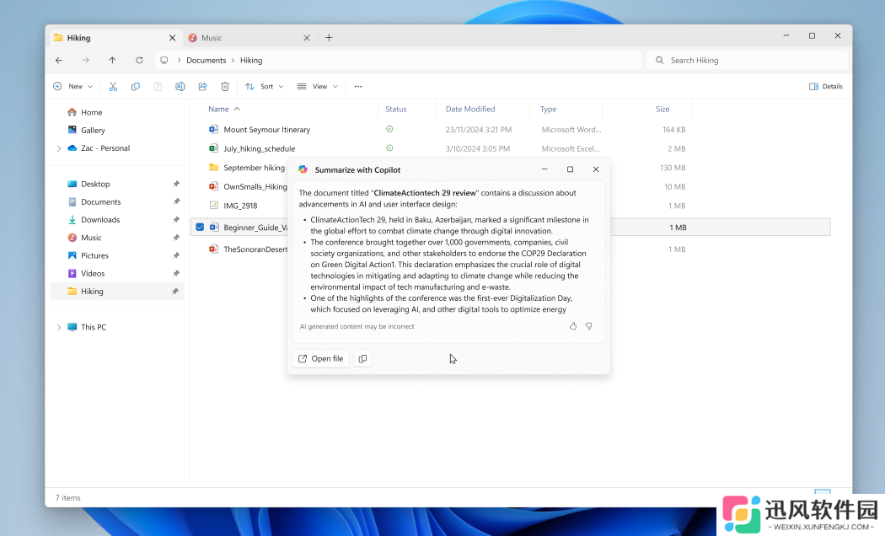This screenshot has width=885, height=536.
Task: Click Documents in the address breadcrumb
Action: point(206,61)
